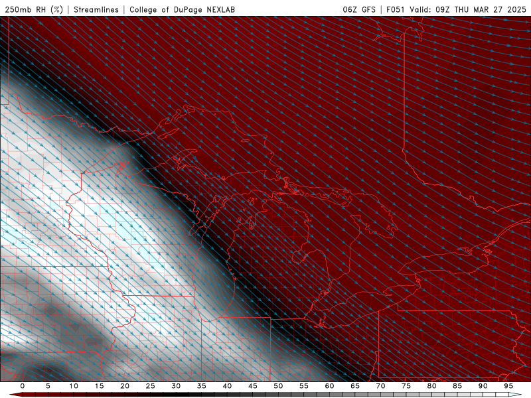Click the "95" colorbar scale label

(x=508, y=386)
